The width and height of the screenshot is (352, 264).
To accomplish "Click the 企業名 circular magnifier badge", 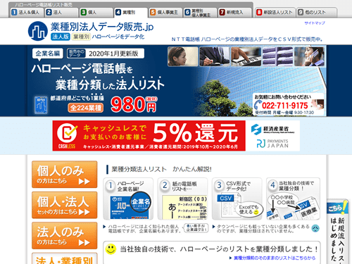I will 140,202.
